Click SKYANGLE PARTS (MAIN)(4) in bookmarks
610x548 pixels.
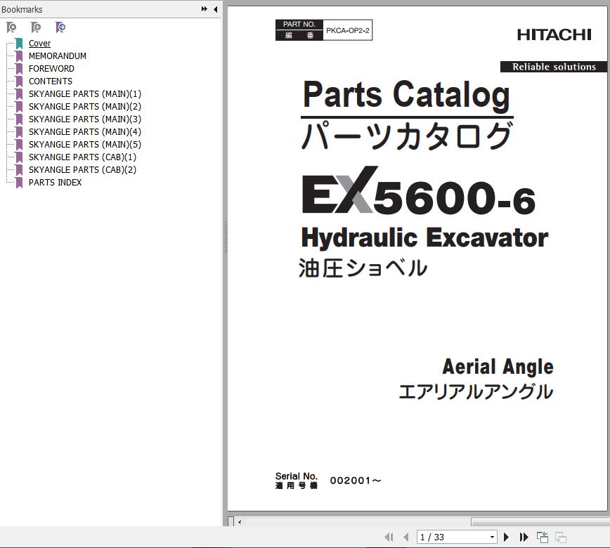point(85,132)
